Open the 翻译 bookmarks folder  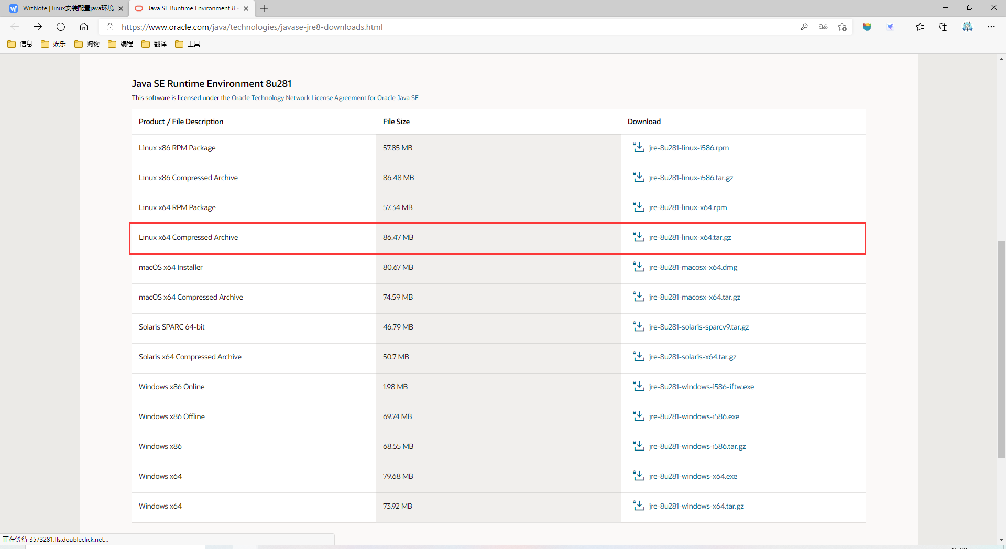[x=154, y=43]
